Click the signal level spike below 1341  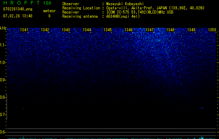23,138
